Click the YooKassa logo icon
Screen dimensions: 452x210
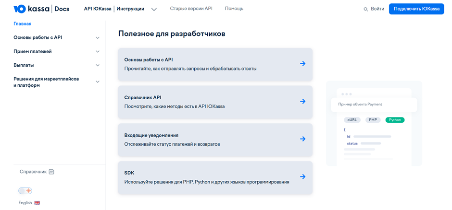(20, 9)
